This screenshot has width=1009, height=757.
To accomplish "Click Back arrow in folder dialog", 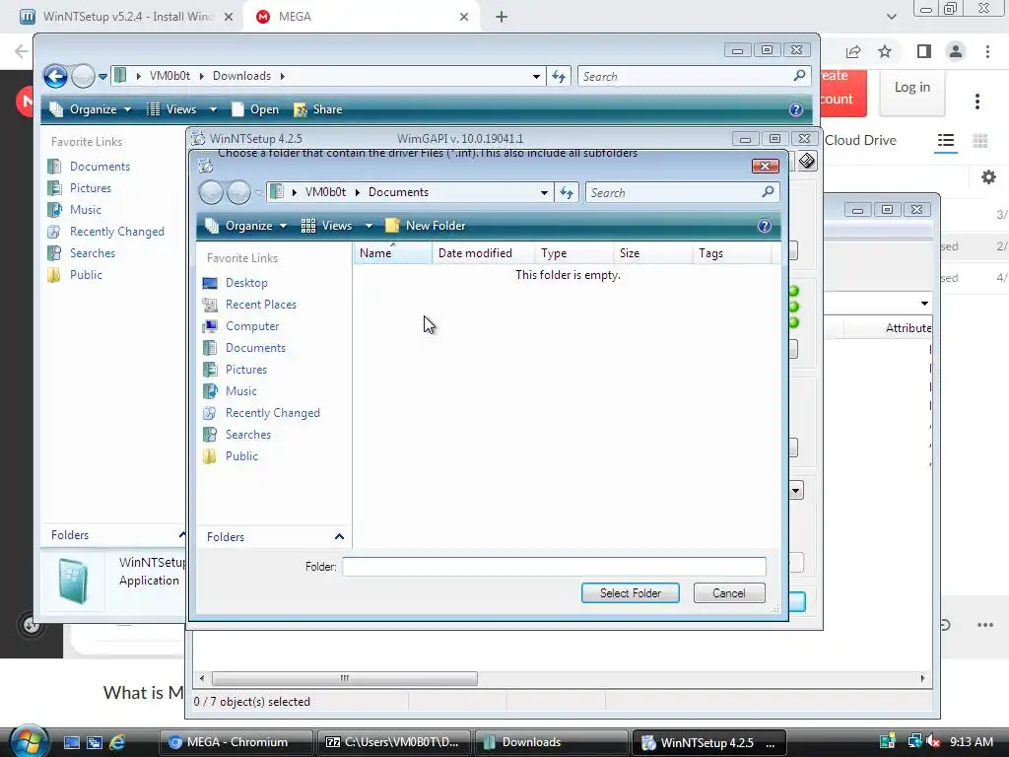I will pyautogui.click(x=211, y=192).
